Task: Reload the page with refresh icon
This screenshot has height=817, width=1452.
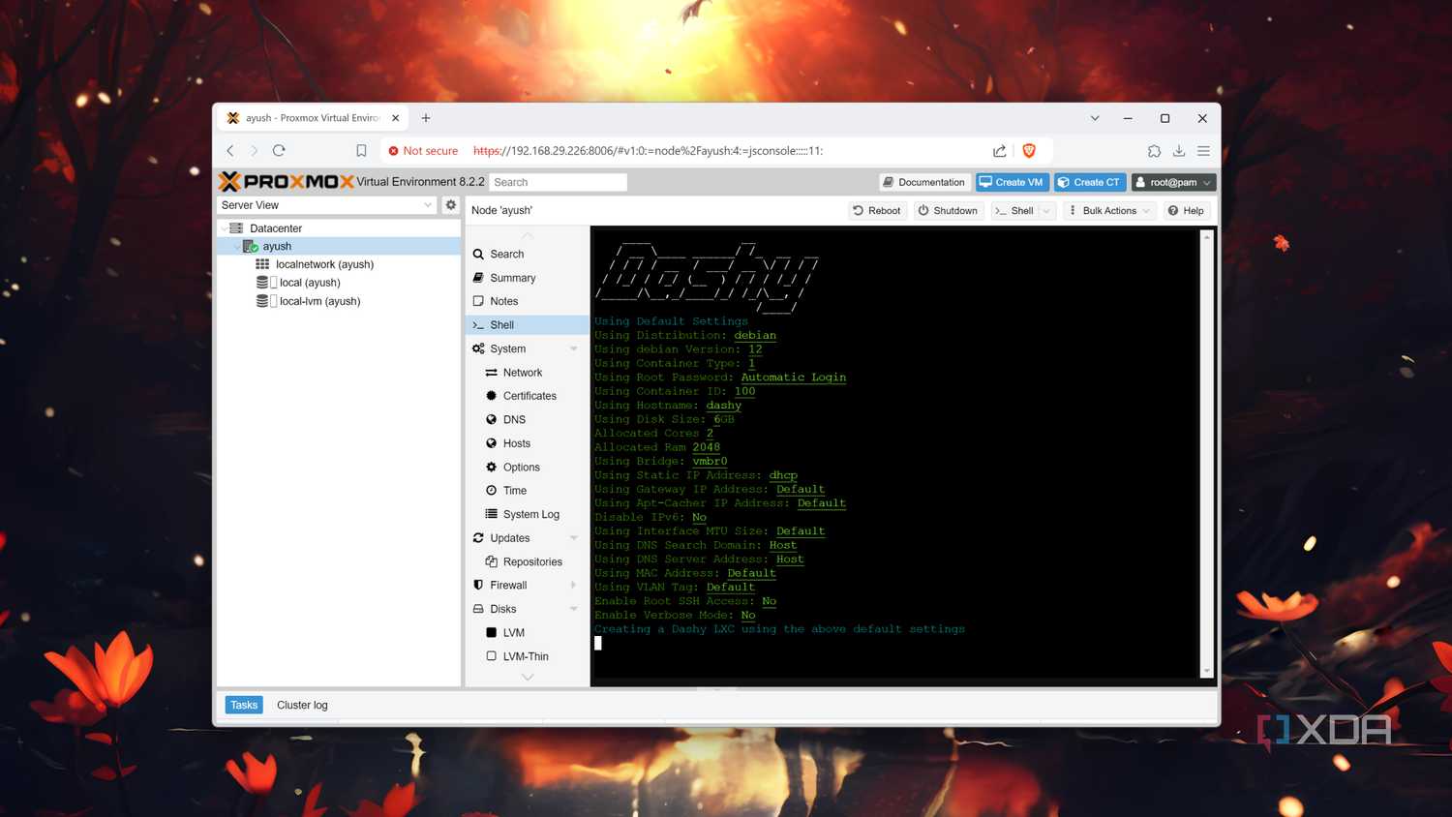Action: click(279, 150)
